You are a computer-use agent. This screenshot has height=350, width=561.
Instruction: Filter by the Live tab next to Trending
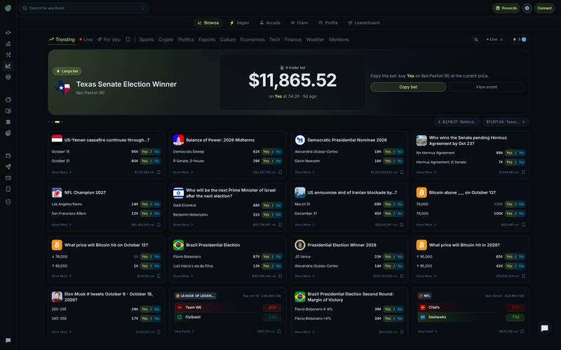pos(86,39)
